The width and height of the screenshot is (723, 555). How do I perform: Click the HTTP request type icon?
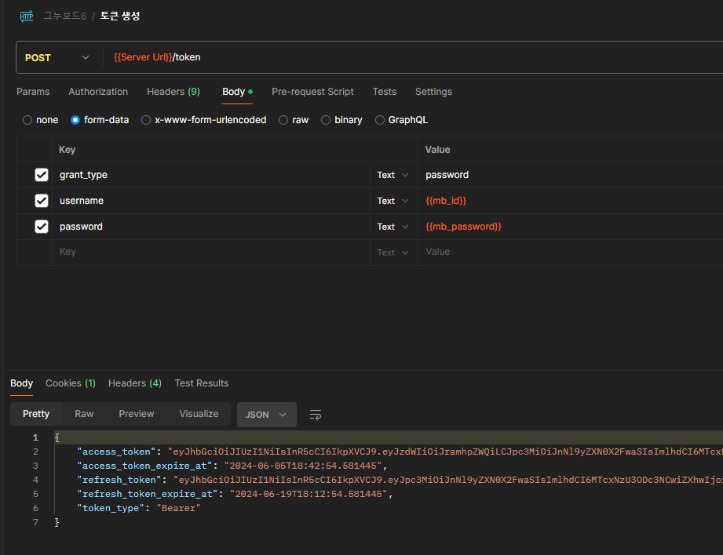tap(27, 16)
